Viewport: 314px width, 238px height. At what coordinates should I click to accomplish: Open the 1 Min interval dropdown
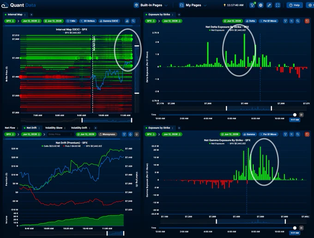71,21
